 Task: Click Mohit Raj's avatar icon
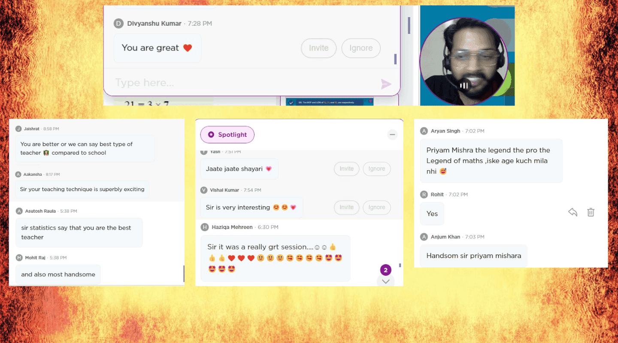[19, 258]
